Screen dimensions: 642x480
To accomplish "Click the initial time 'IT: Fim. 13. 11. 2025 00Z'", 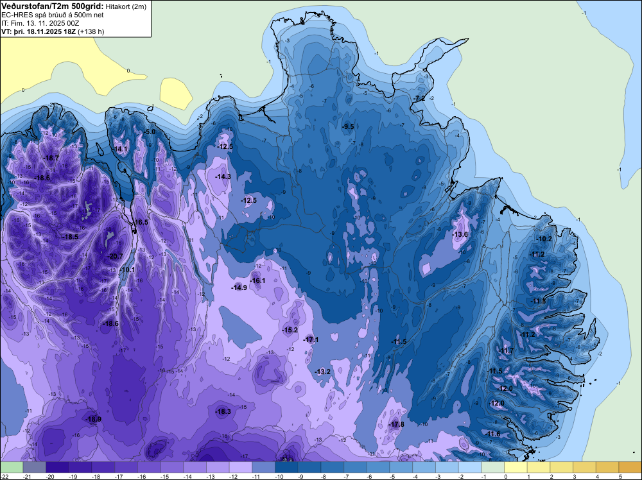I will [40, 23].
